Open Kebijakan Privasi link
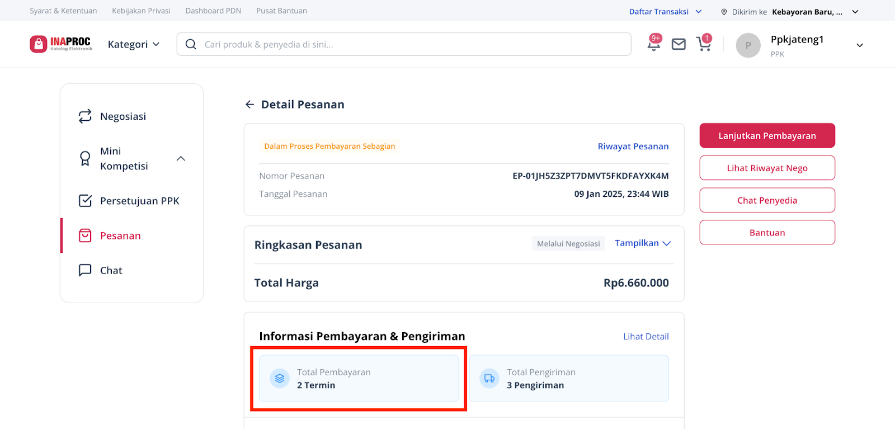The height and width of the screenshot is (429, 895). 141,11
